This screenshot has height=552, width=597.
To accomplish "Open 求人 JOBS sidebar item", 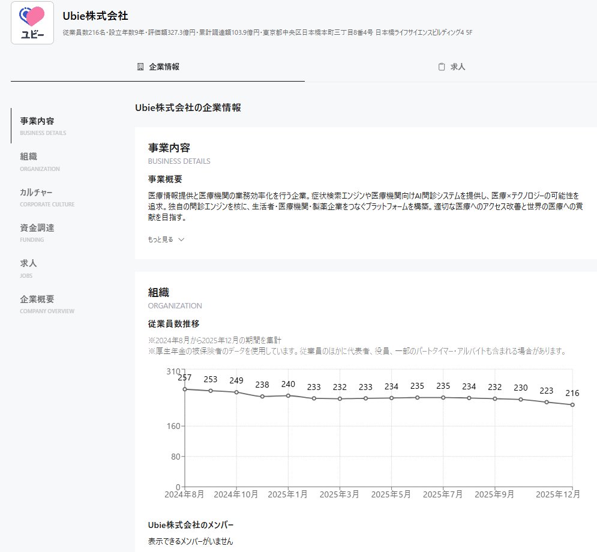I will tap(28, 268).
